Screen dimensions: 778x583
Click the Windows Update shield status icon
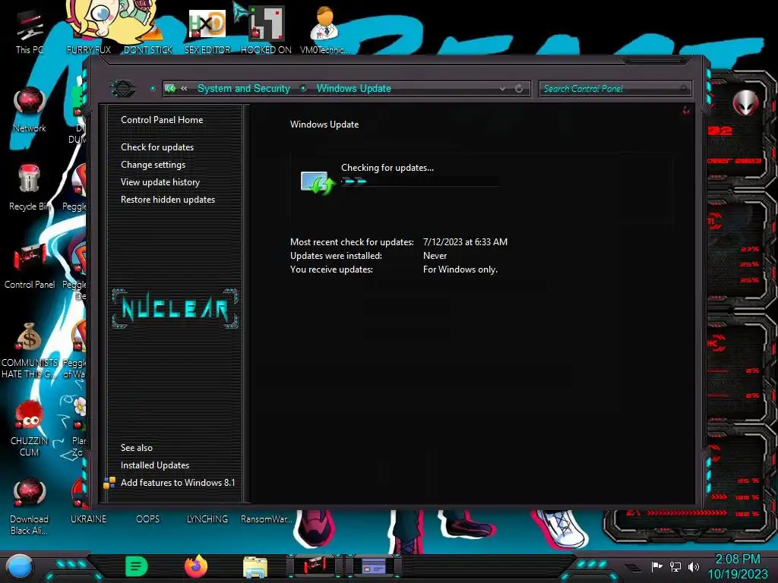coord(318,182)
